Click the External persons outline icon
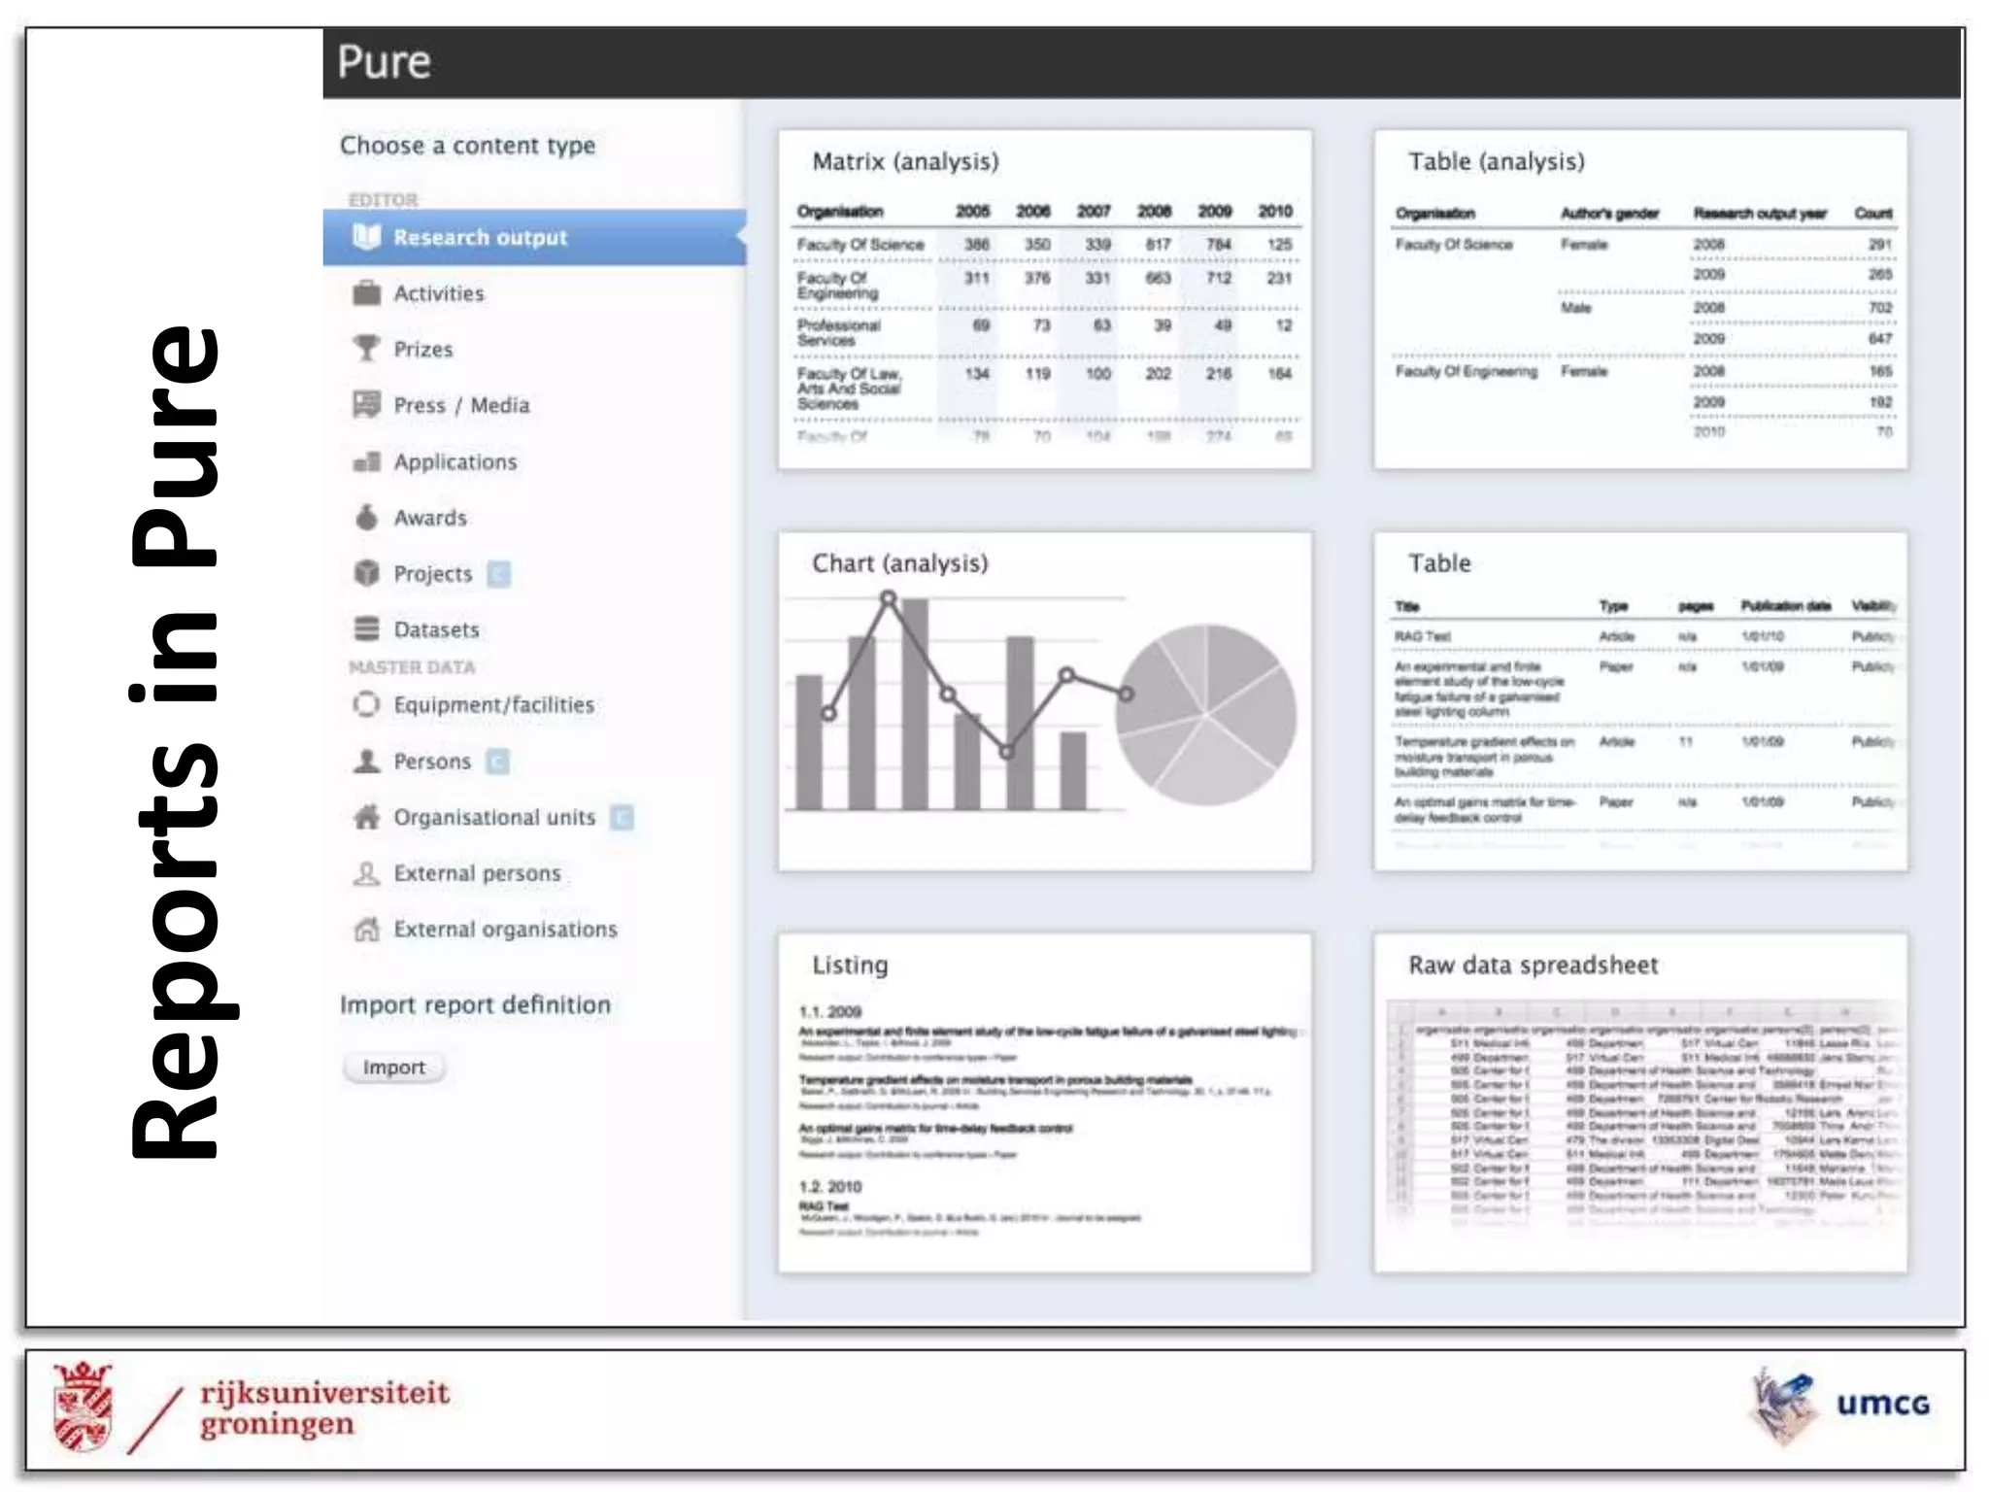Screen dimensions: 1989x1492 click(x=366, y=873)
